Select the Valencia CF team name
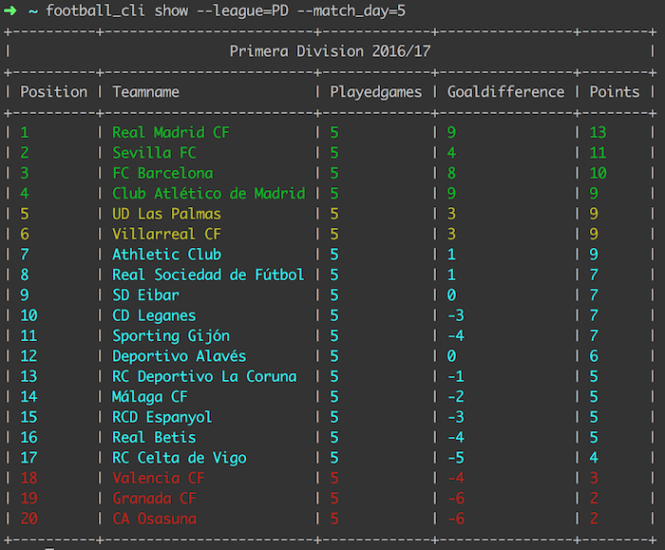This screenshot has width=665, height=550. (x=159, y=479)
